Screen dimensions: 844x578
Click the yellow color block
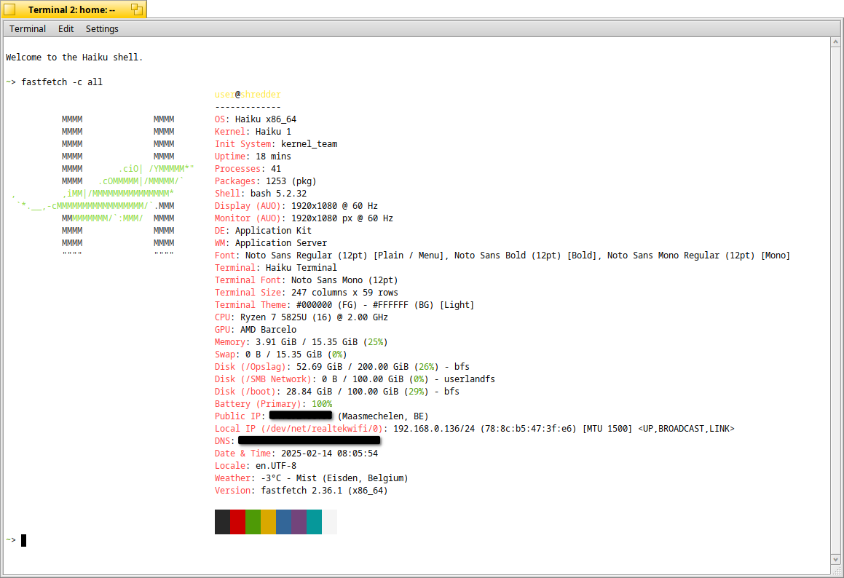pos(269,522)
